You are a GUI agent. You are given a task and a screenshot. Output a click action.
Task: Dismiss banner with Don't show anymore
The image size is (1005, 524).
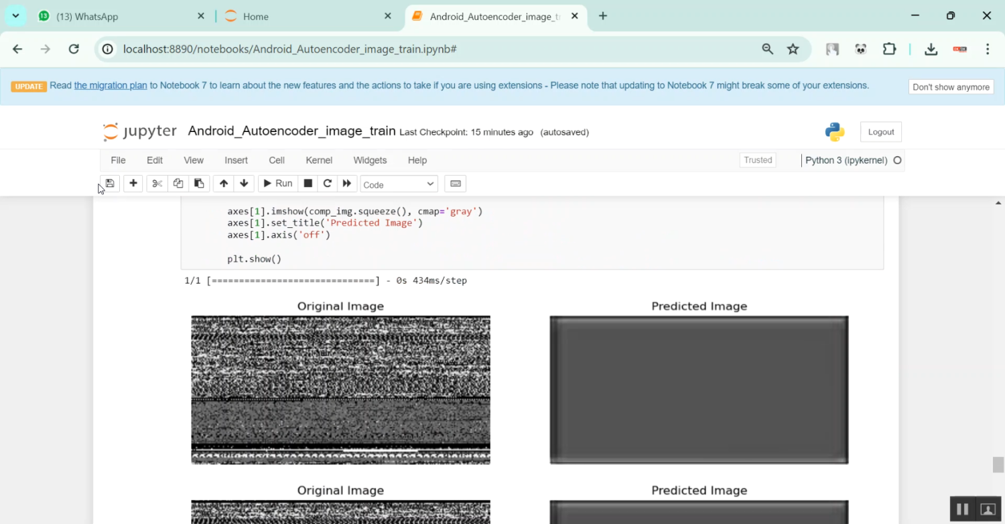pos(951,87)
